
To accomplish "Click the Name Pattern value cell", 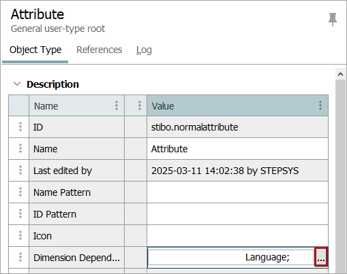I will coord(237,192).
